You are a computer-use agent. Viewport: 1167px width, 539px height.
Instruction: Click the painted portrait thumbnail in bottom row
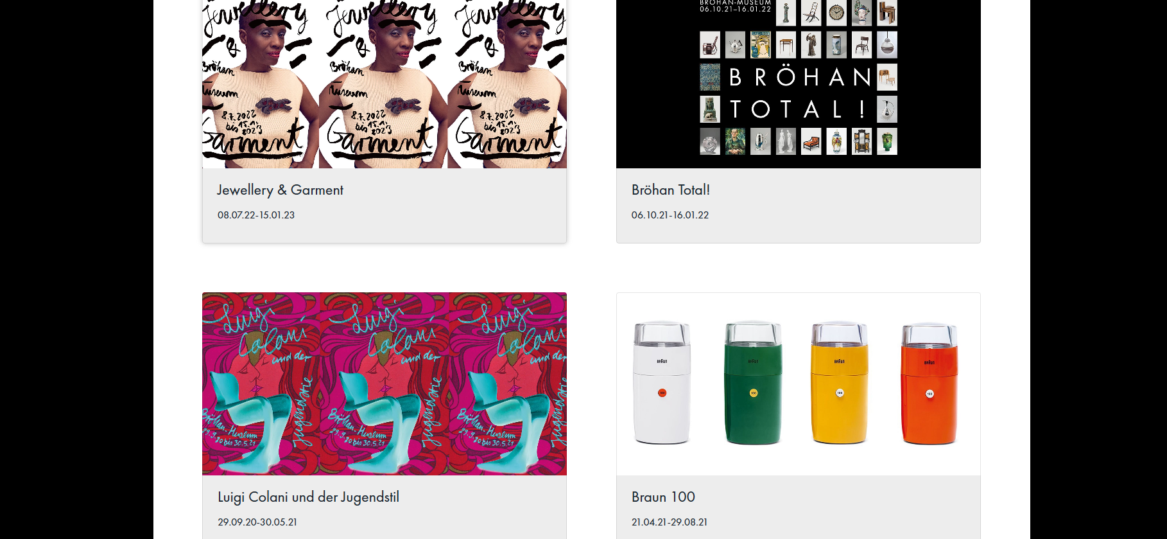[735, 141]
